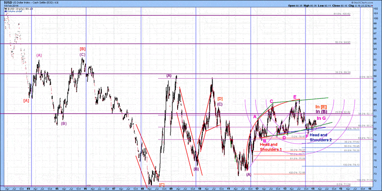Click the 50.0% 94.93 Fibonacci level label
Viewport: 382px width, 191px height.
343,42
